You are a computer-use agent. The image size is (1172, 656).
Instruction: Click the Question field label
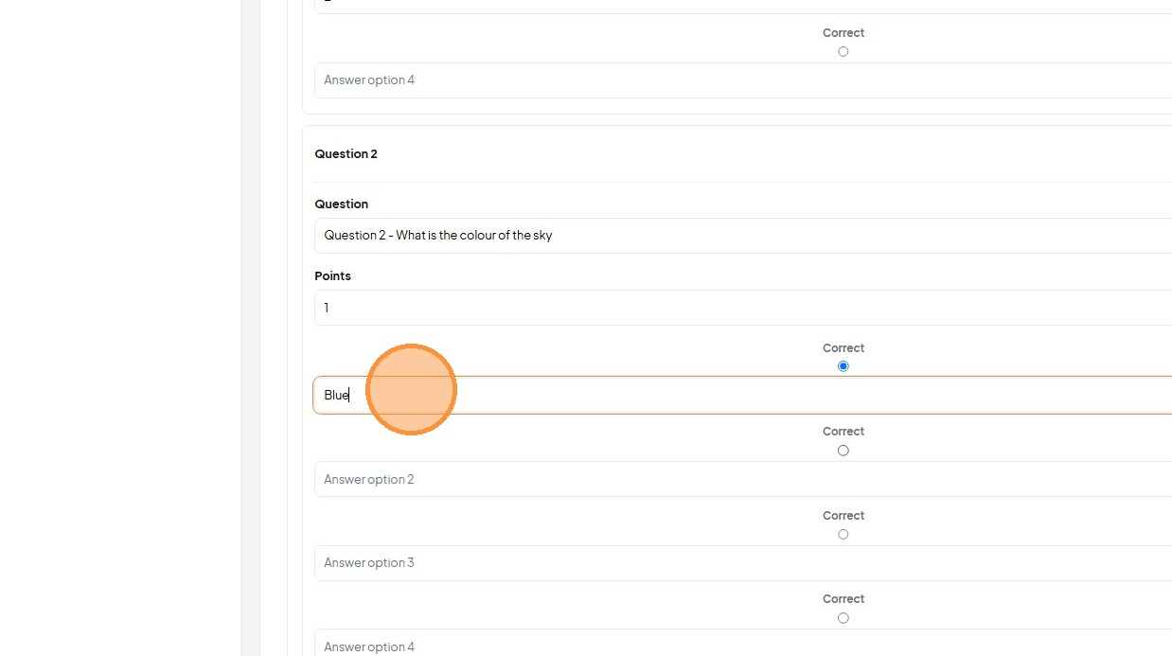pos(341,204)
